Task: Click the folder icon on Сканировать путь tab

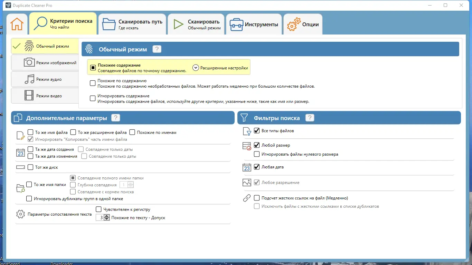Action: 109,24
